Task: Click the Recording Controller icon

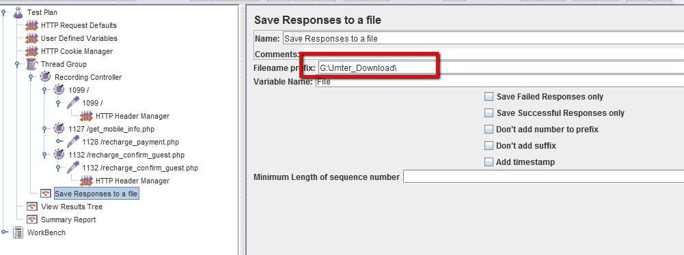Action: (x=45, y=77)
